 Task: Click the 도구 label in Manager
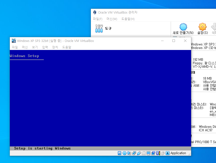coord(108,28)
